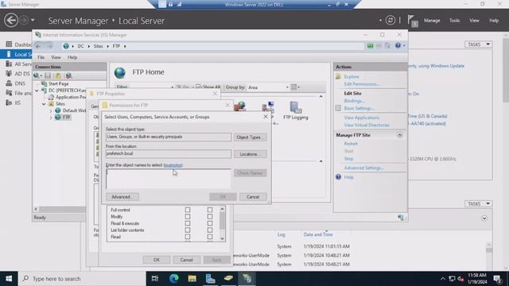Click Stop in Manage FTP Site

click(348, 159)
